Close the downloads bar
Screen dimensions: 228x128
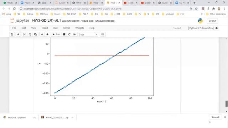point(225,117)
